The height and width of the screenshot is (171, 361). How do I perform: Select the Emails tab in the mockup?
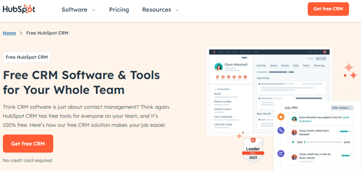(x=285, y=66)
